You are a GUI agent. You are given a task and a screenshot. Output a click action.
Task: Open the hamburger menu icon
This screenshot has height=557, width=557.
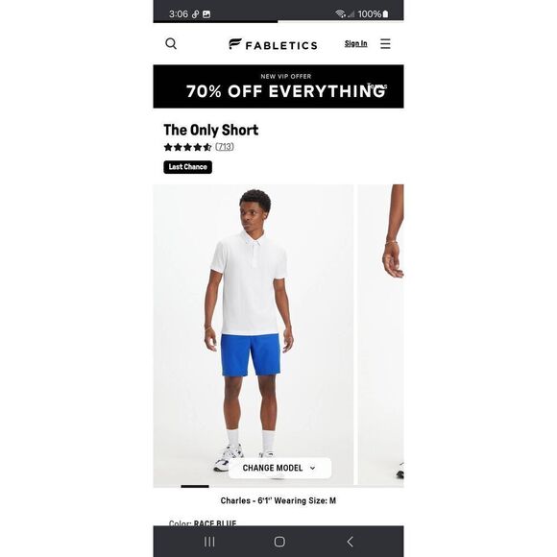[385, 43]
